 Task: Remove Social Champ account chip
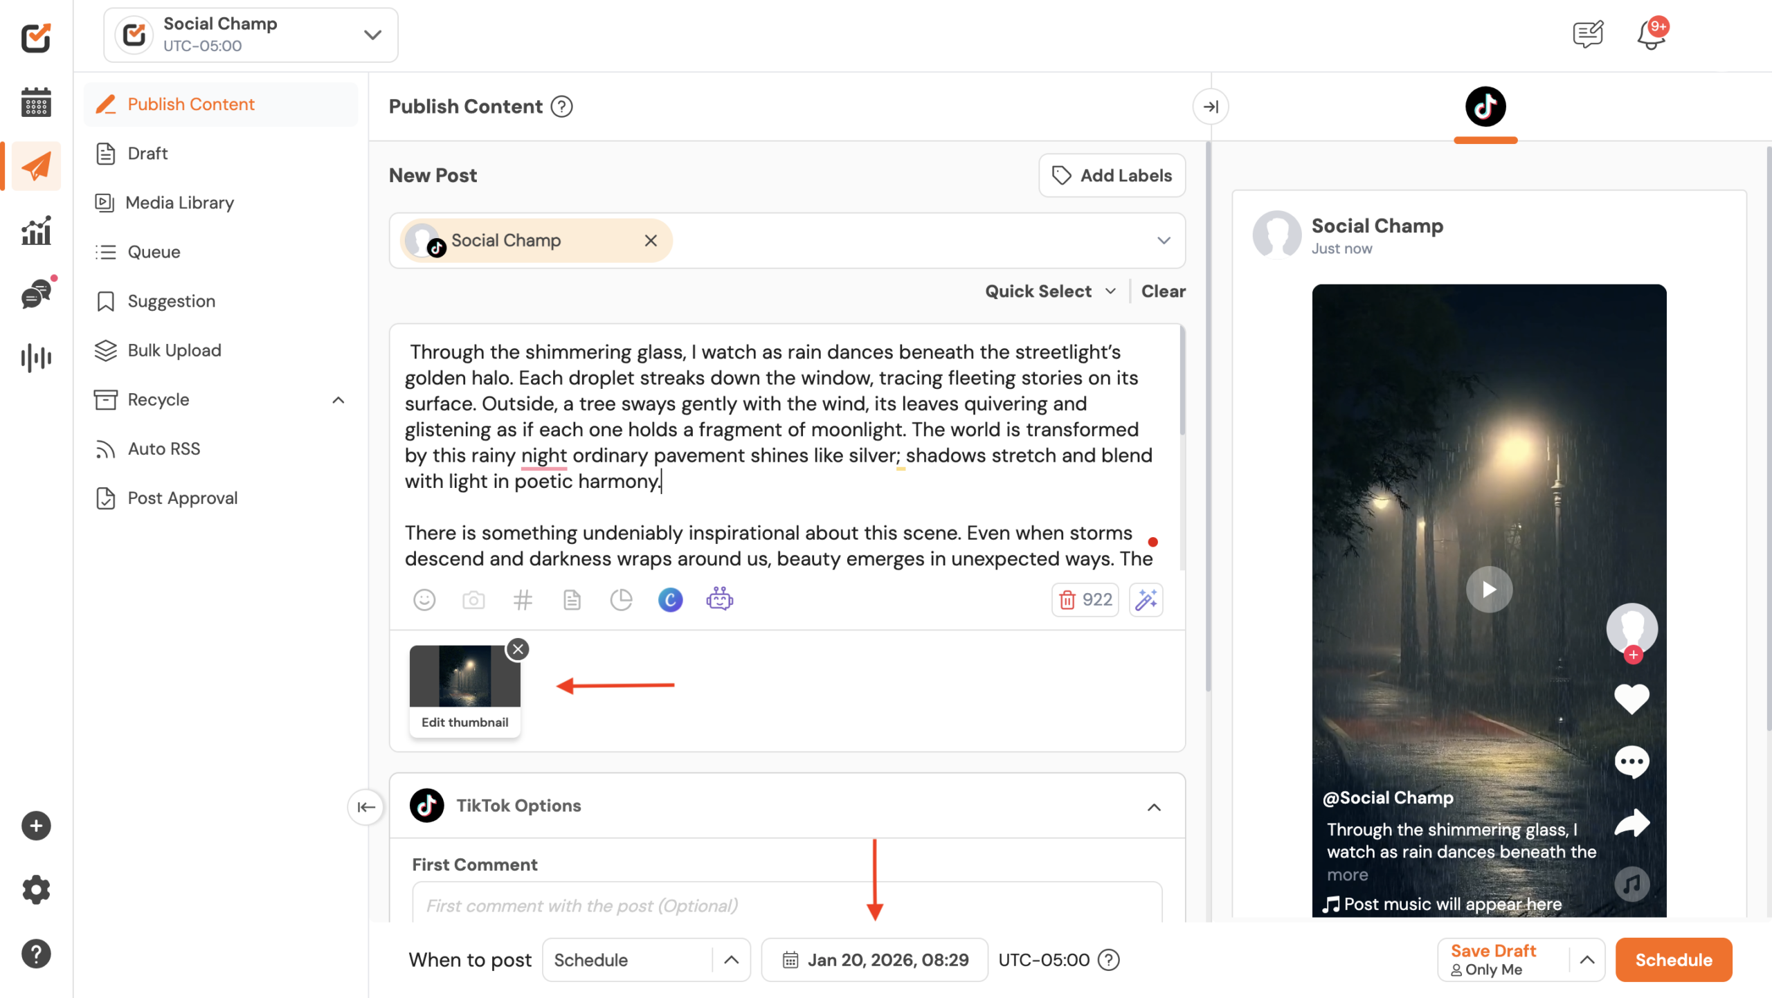[651, 240]
